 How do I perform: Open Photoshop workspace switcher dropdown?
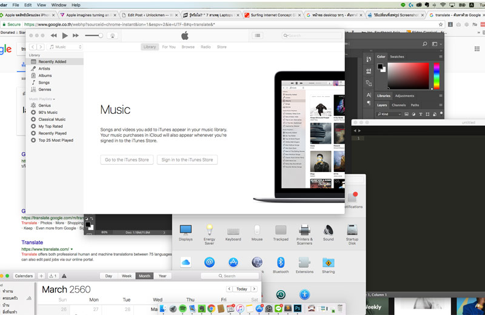click(x=436, y=44)
